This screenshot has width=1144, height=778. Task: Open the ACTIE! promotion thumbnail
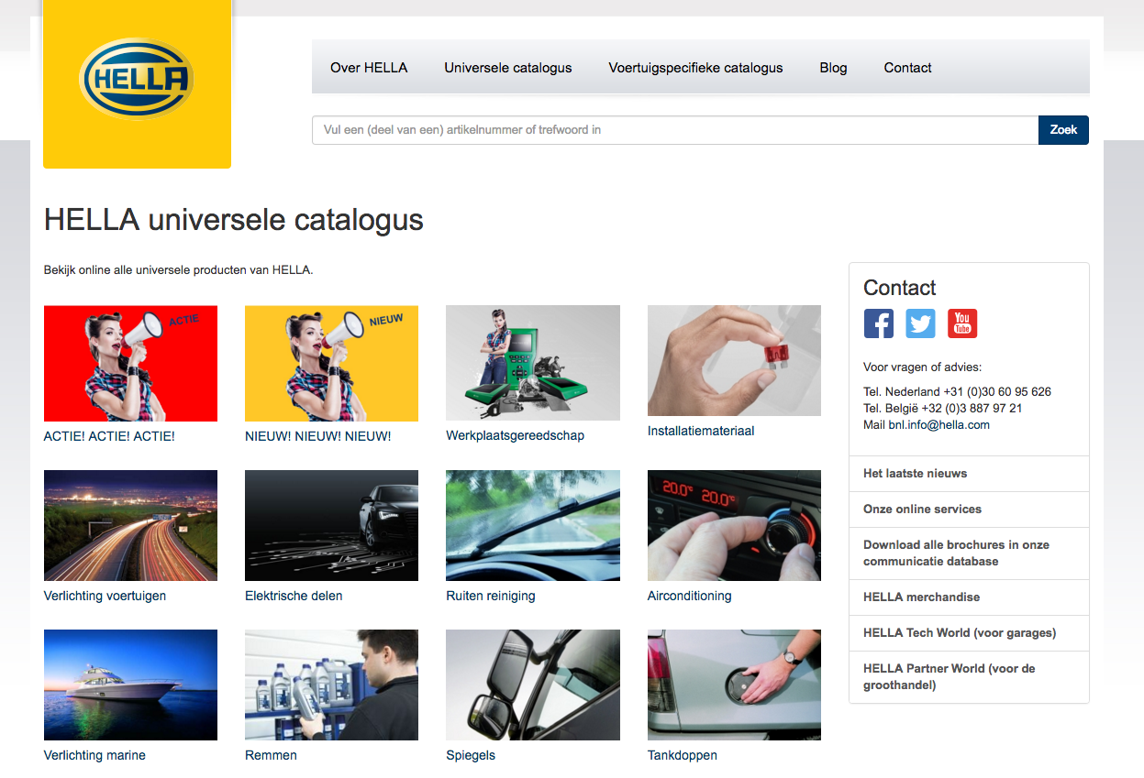(x=130, y=363)
